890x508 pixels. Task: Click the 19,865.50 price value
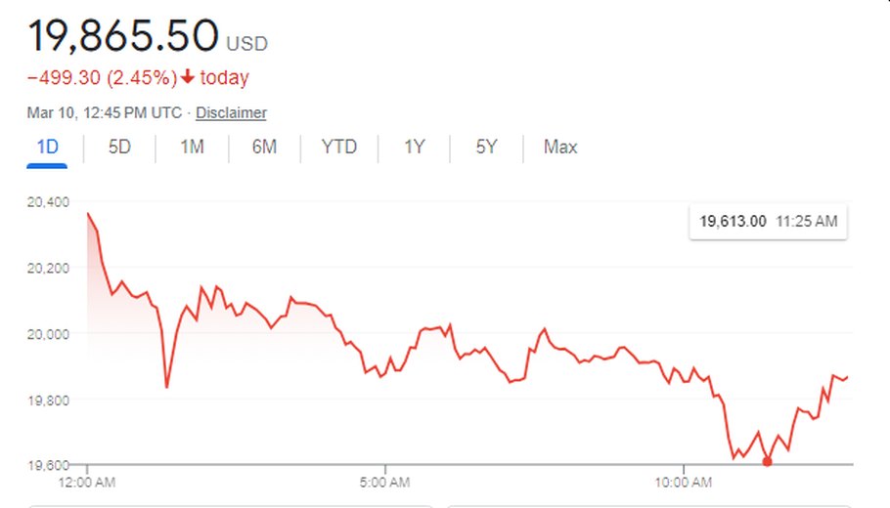(x=122, y=35)
